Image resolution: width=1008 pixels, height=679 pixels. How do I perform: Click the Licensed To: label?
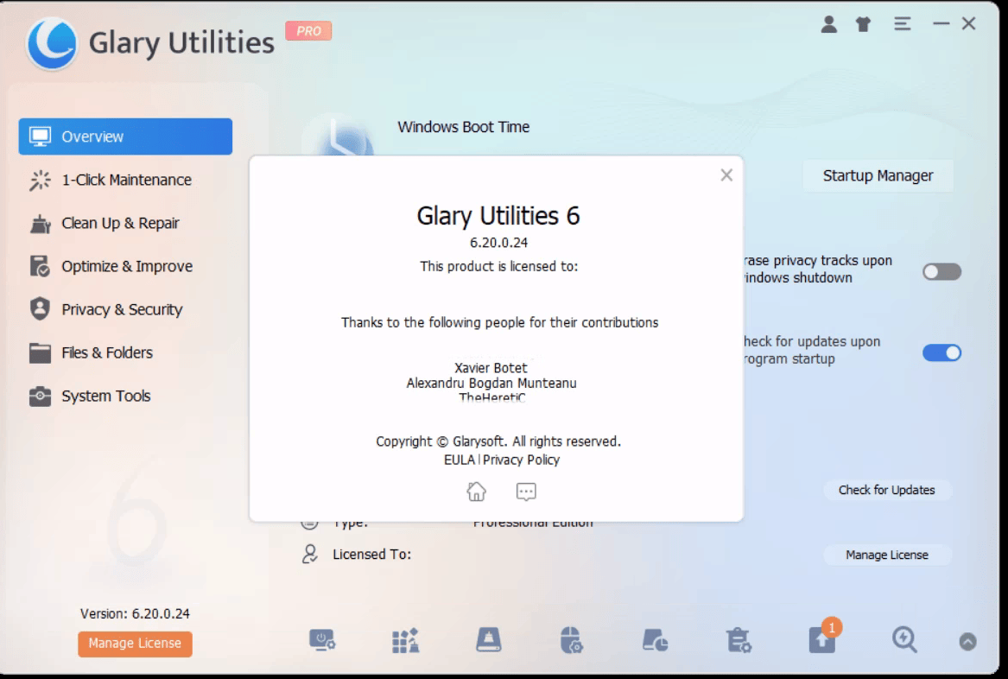coord(371,555)
